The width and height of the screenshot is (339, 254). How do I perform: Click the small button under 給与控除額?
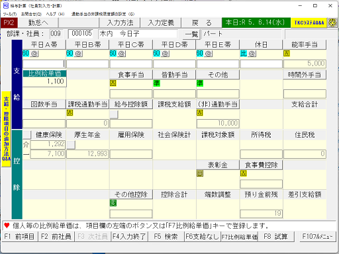114,114
